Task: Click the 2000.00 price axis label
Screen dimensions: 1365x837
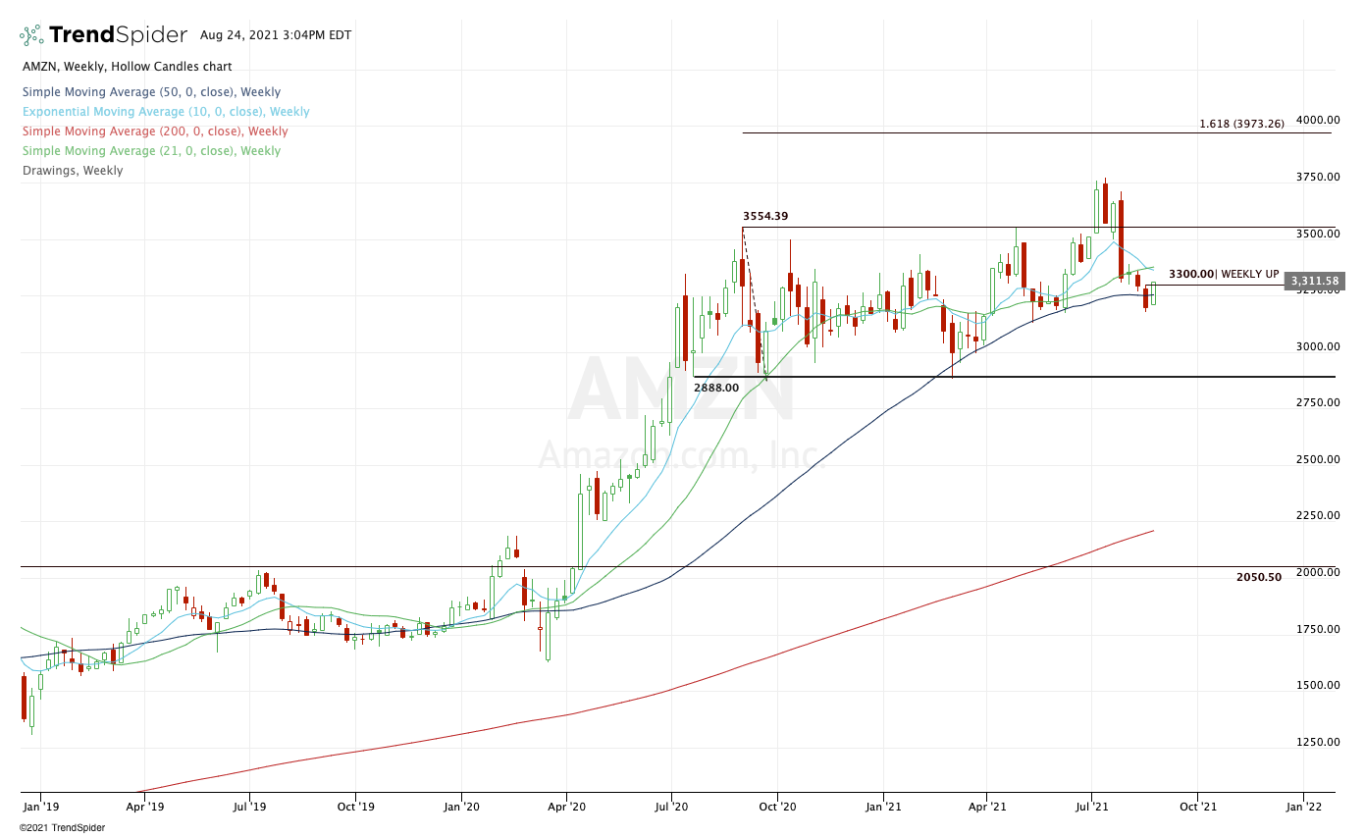Action: [1317, 572]
